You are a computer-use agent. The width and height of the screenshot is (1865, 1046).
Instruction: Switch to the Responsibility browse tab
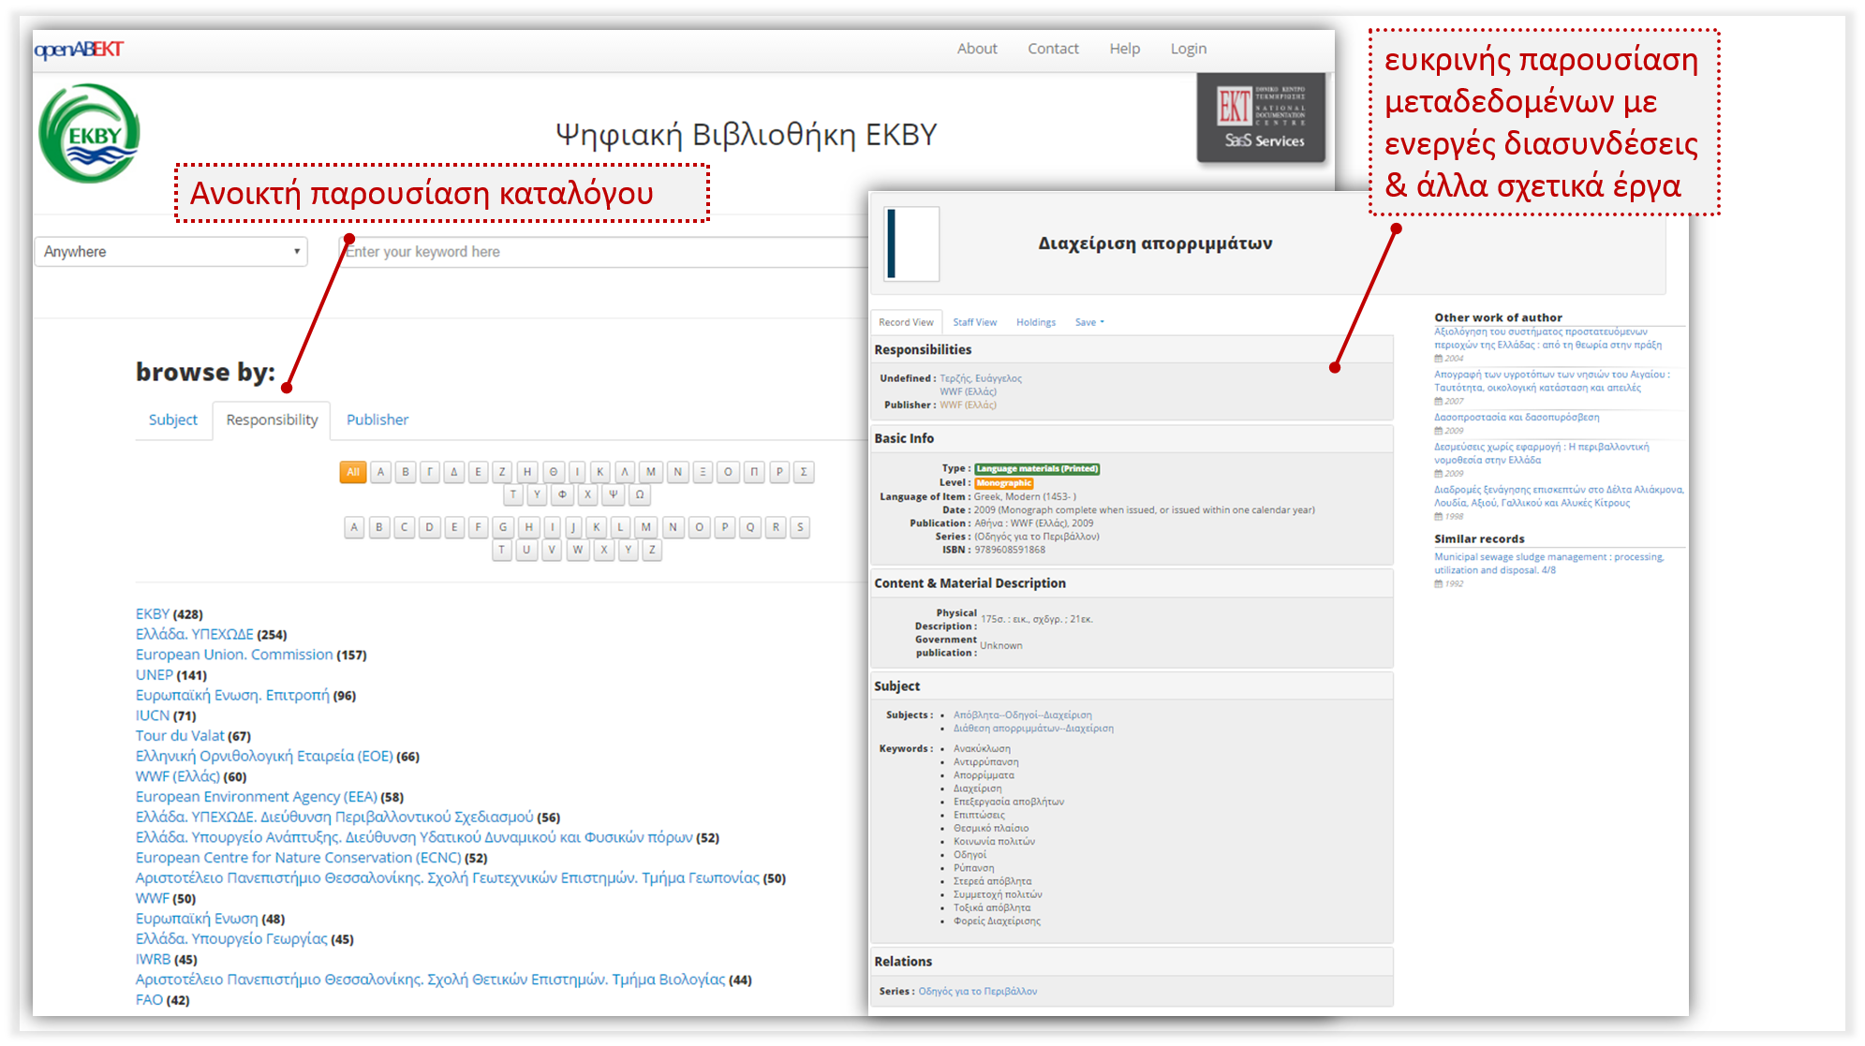(x=272, y=420)
